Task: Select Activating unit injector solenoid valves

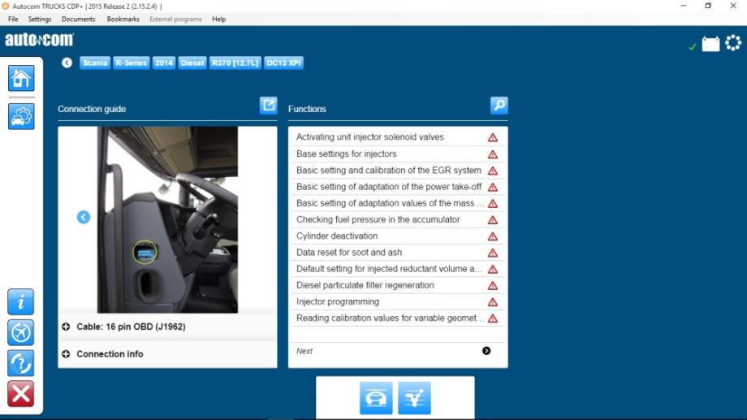Action: 398,137
